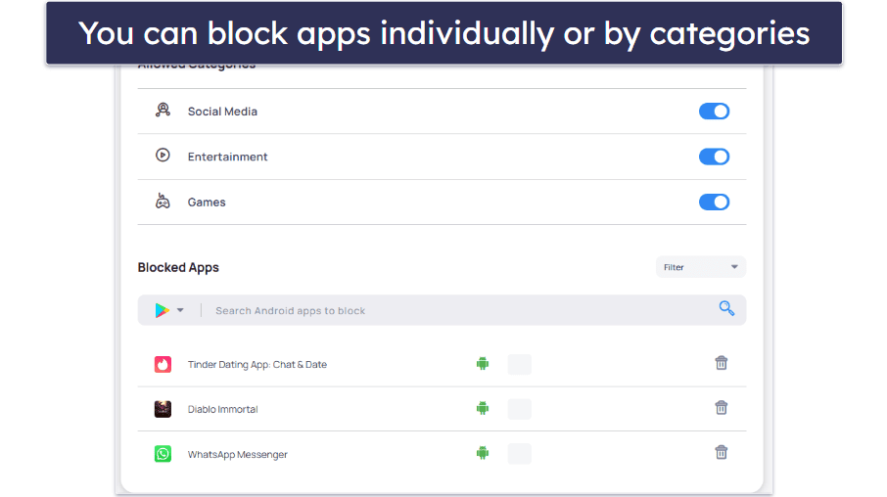
Task: Click the Games controller icon
Action: [x=163, y=201]
